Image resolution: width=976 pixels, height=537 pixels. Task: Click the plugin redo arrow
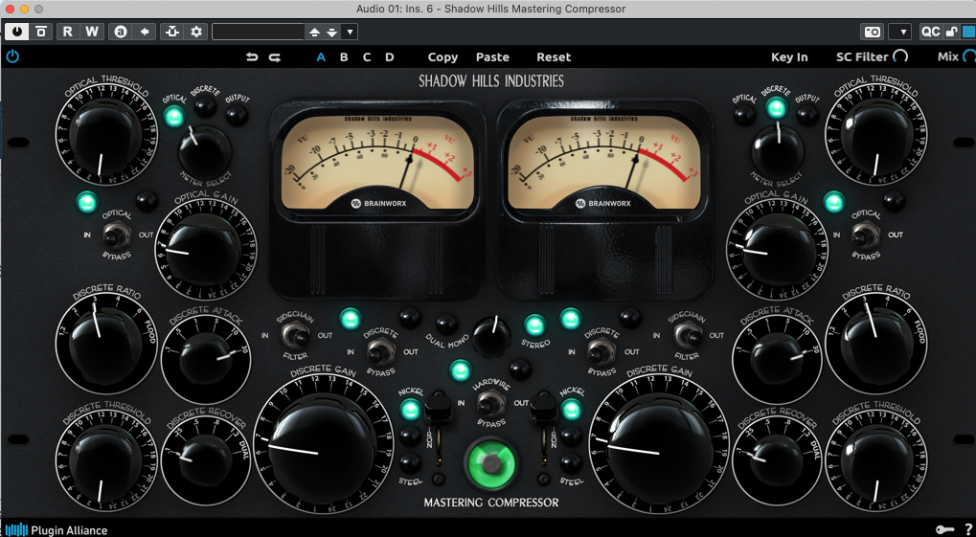click(275, 57)
